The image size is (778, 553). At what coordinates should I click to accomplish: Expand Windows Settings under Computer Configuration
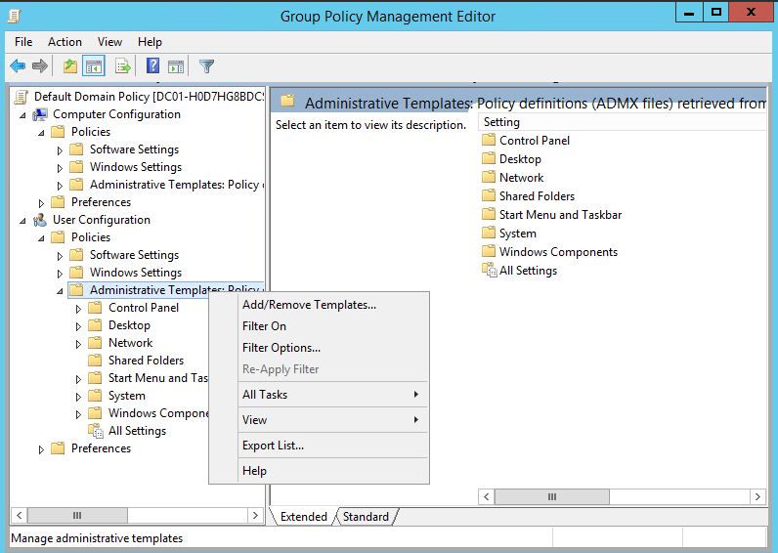click(x=60, y=168)
